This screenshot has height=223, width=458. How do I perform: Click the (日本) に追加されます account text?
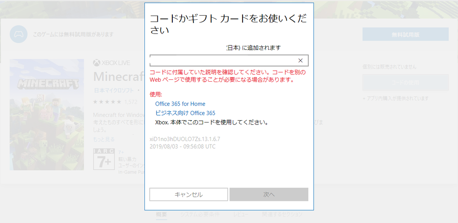coord(254,48)
